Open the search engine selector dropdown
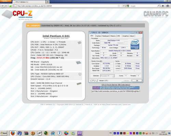Screen dimensions: 171x136 click(128, 6)
